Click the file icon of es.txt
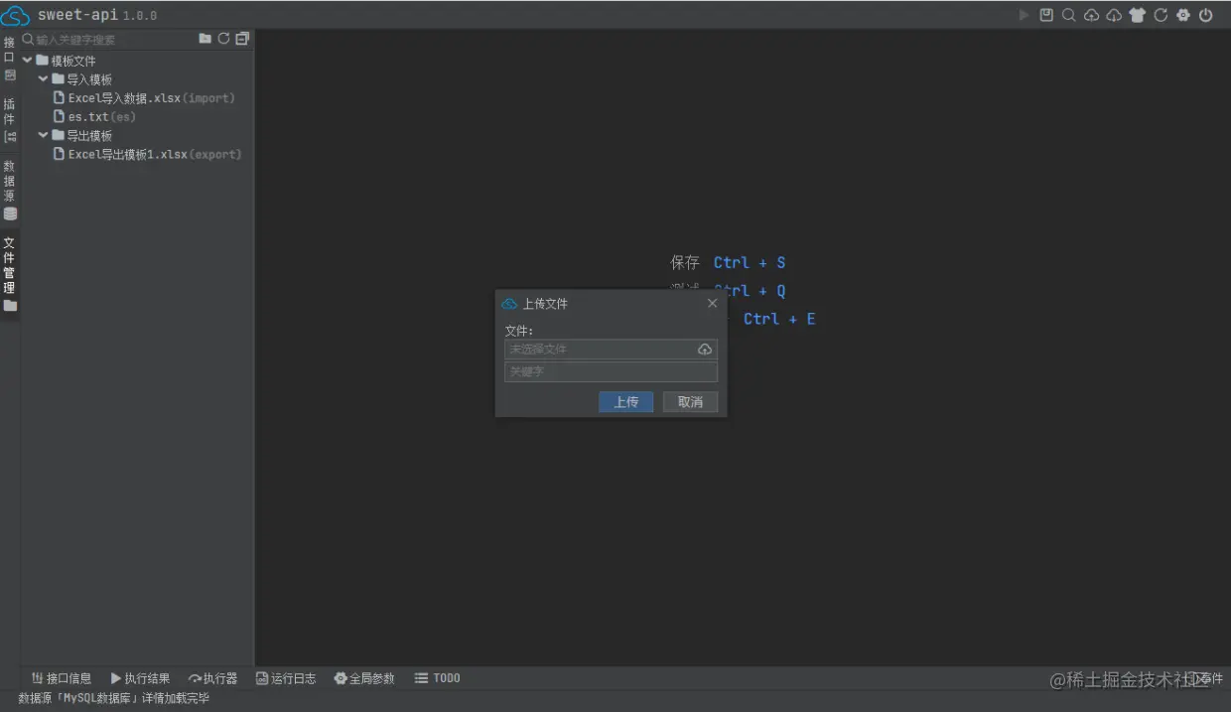1231x712 pixels. tap(60, 116)
